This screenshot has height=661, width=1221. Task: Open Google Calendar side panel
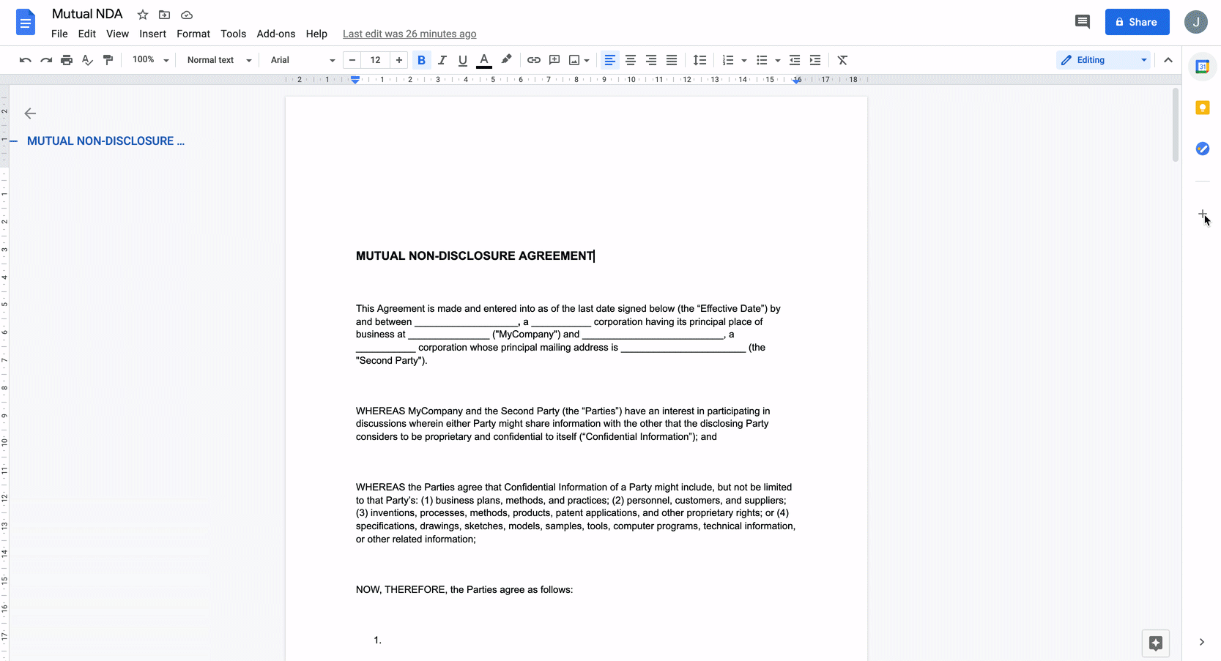1202,67
